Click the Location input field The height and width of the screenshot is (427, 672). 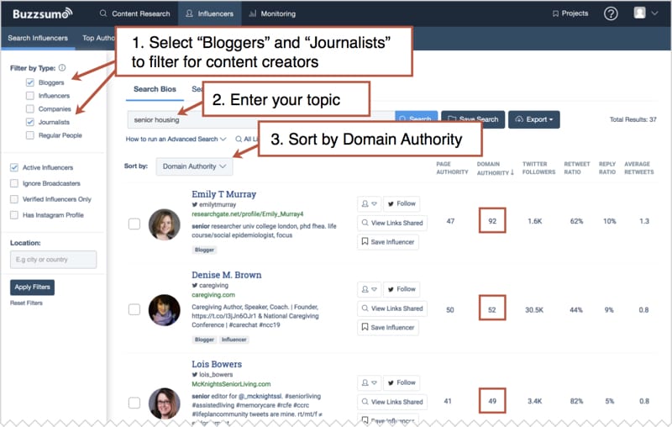click(x=53, y=260)
